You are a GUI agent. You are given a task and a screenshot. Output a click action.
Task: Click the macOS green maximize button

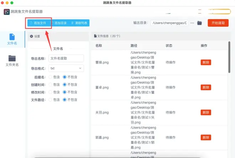[12, 3]
